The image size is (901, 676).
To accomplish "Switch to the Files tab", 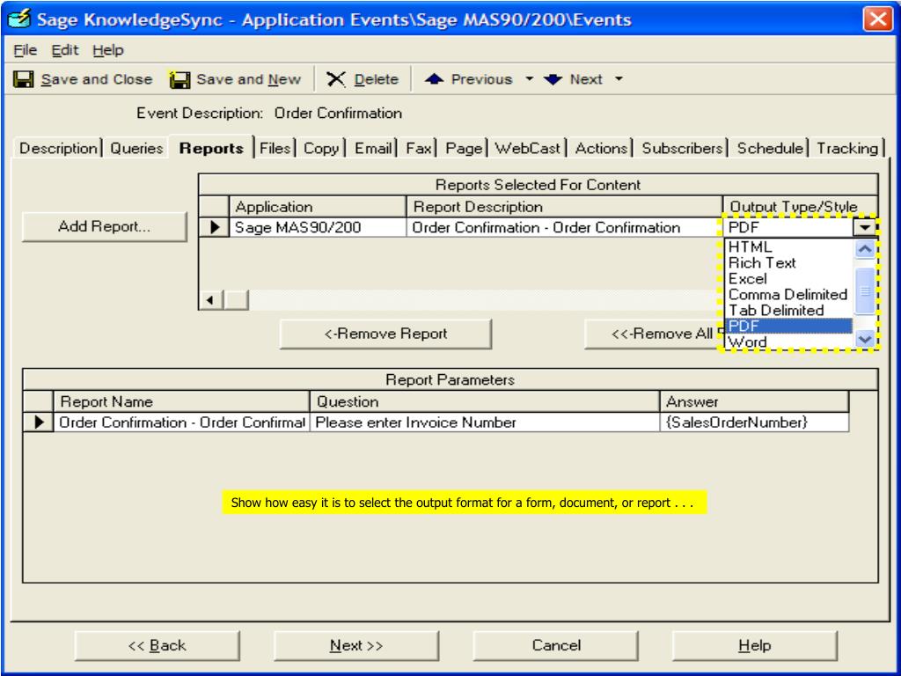I will pyautogui.click(x=275, y=148).
